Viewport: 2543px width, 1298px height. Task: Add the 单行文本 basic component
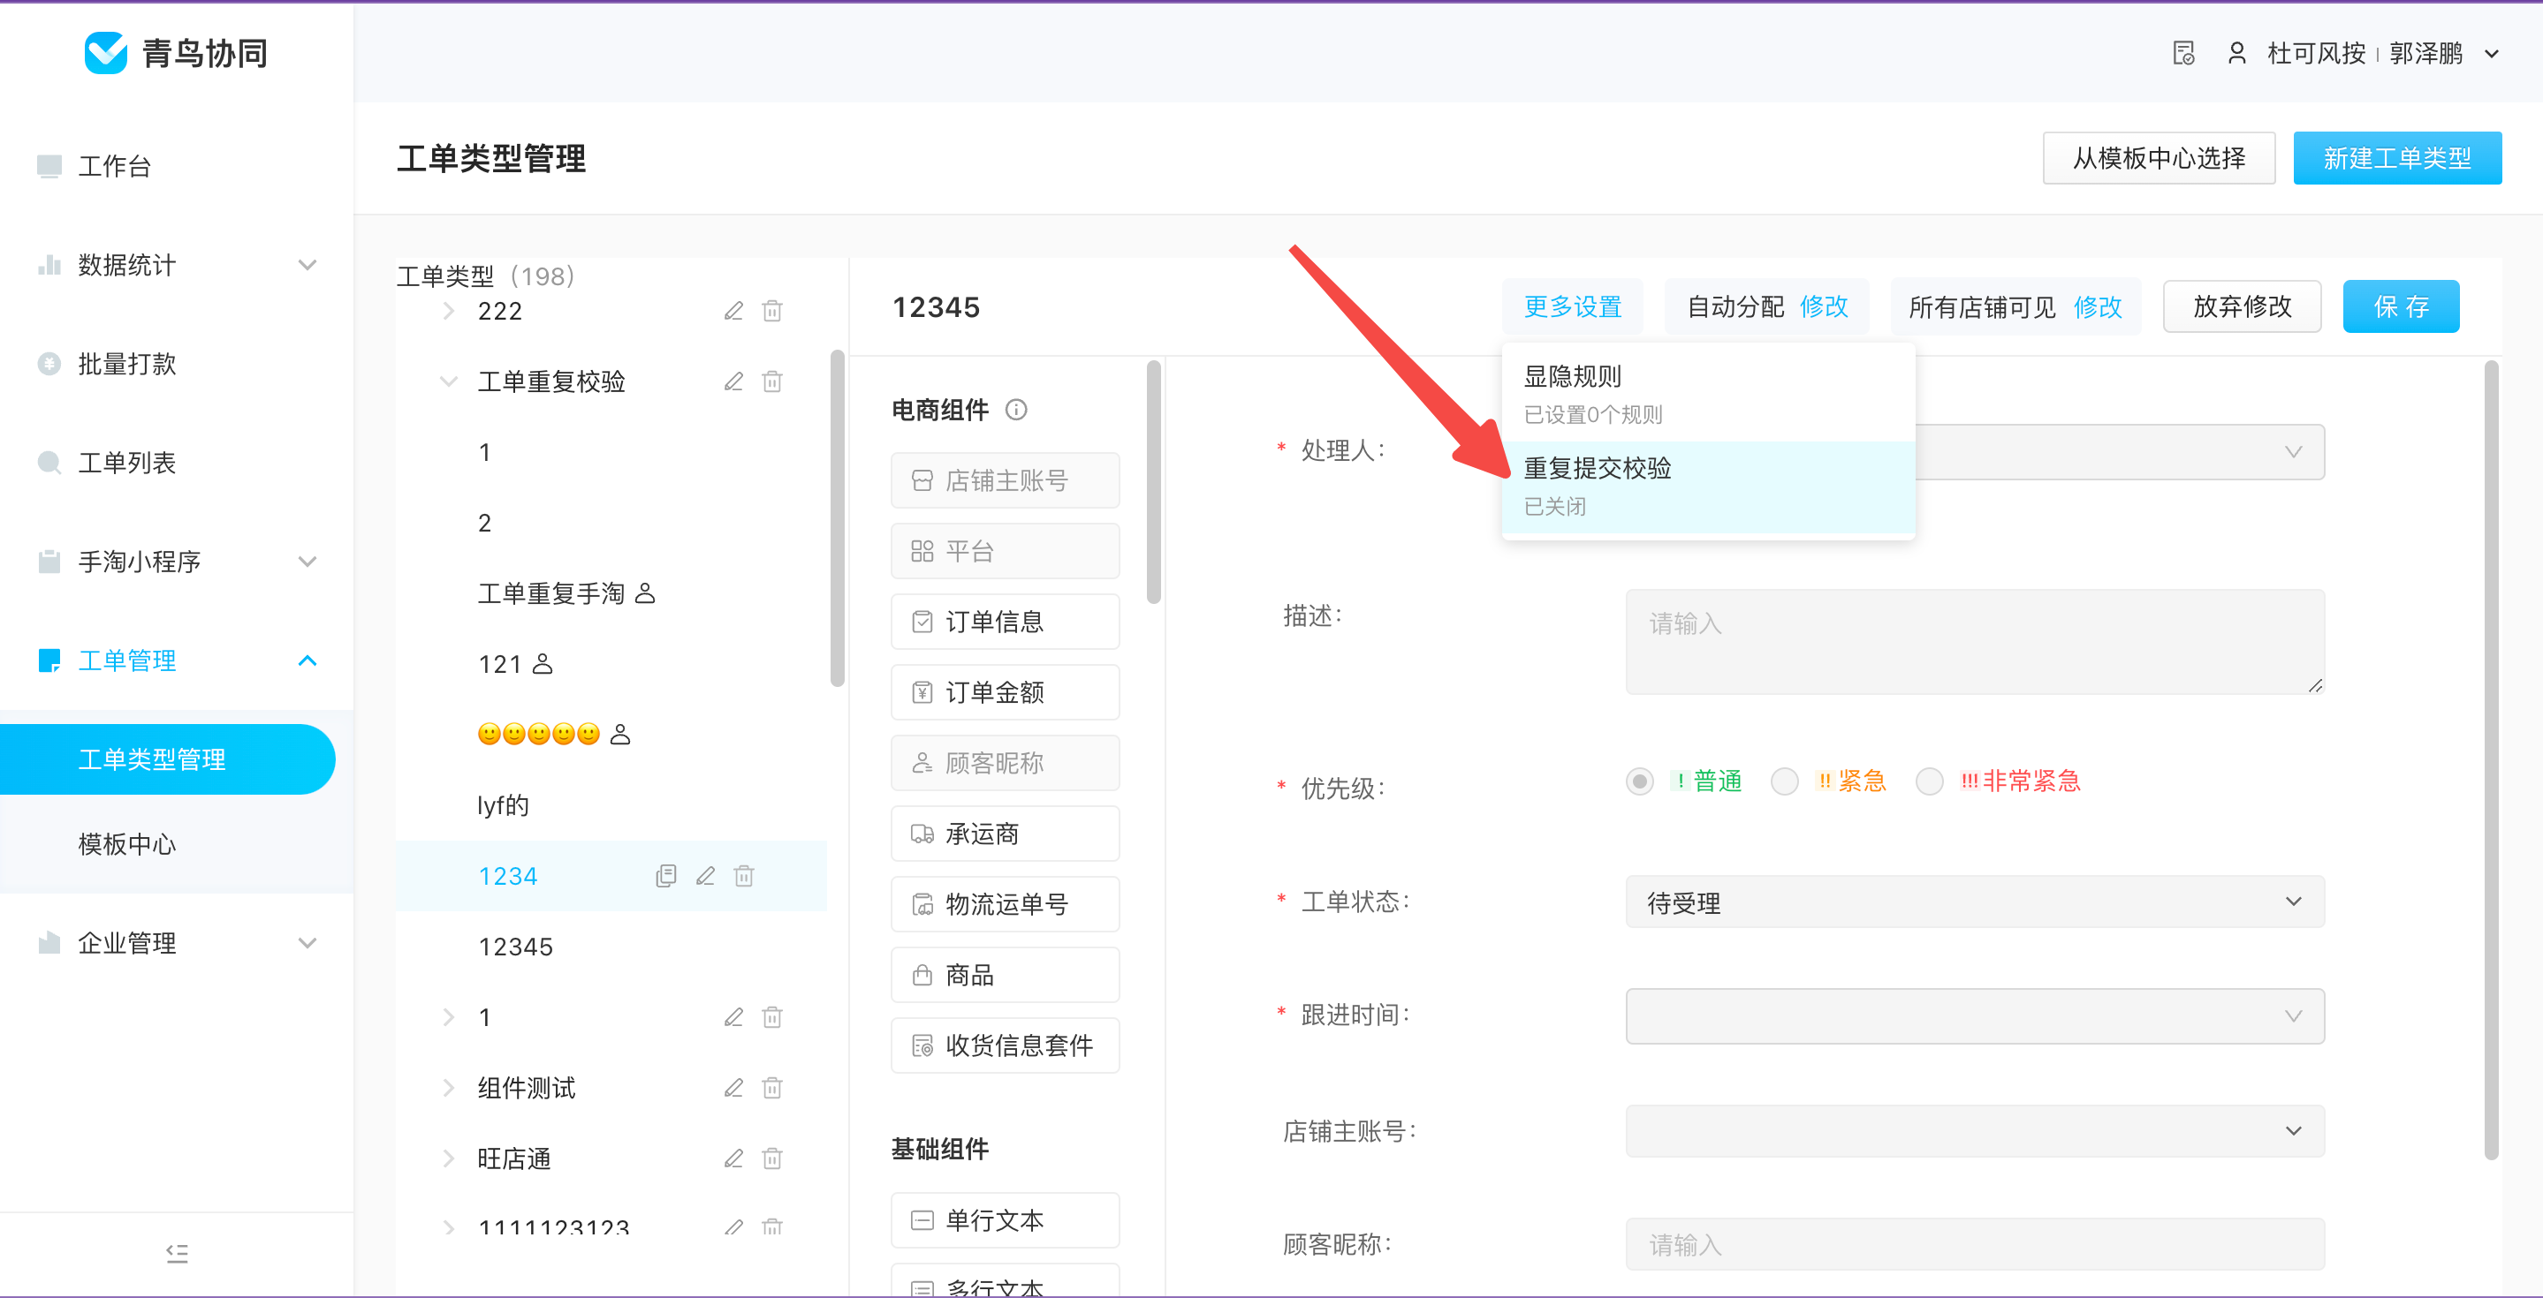click(x=1005, y=1220)
